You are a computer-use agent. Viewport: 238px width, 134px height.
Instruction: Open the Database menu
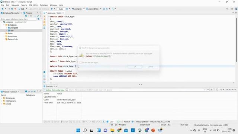click(x=44, y=5)
